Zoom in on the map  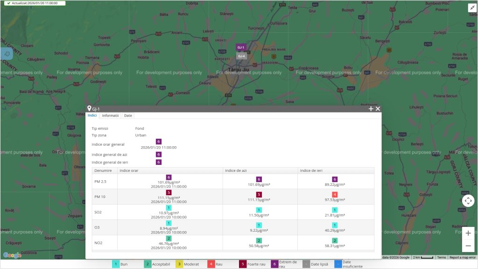click(468, 233)
